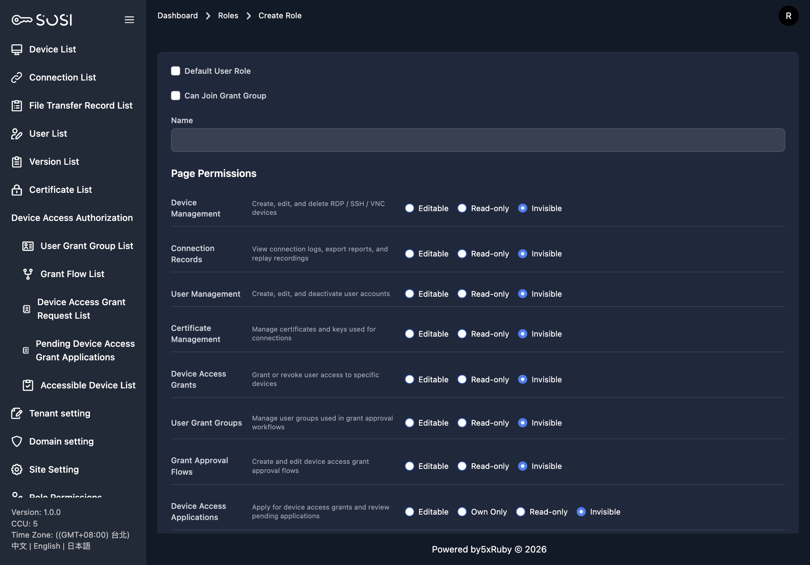Open User Grant Group List
This screenshot has width=810, height=565.
pyautogui.click(x=87, y=246)
